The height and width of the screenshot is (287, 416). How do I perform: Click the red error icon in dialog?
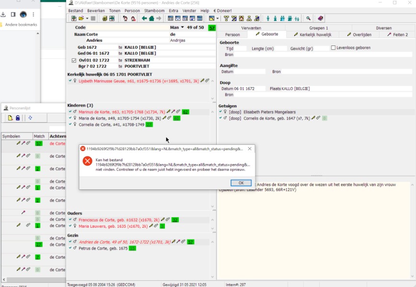pyautogui.click(x=87, y=161)
